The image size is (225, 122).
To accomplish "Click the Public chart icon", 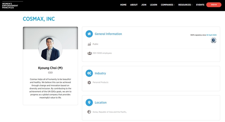I will pyautogui.click(x=89, y=44).
